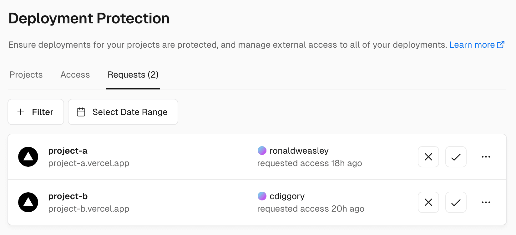Click the plus icon inside the Filter button
The width and height of the screenshot is (516, 235).
20,112
